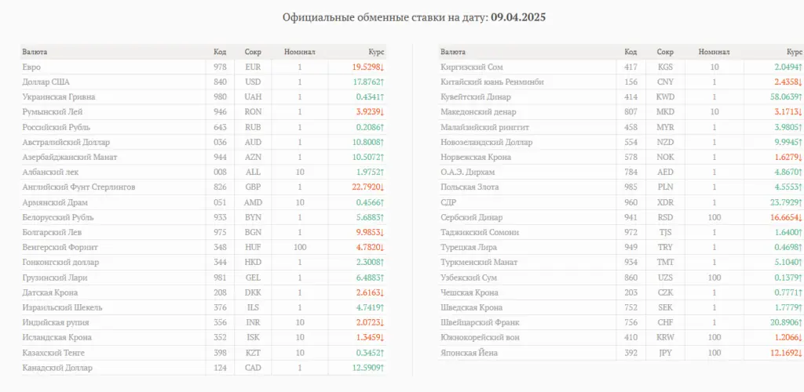Click the Валюта header in right table
The width and height of the screenshot is (804, 392).
453,52
